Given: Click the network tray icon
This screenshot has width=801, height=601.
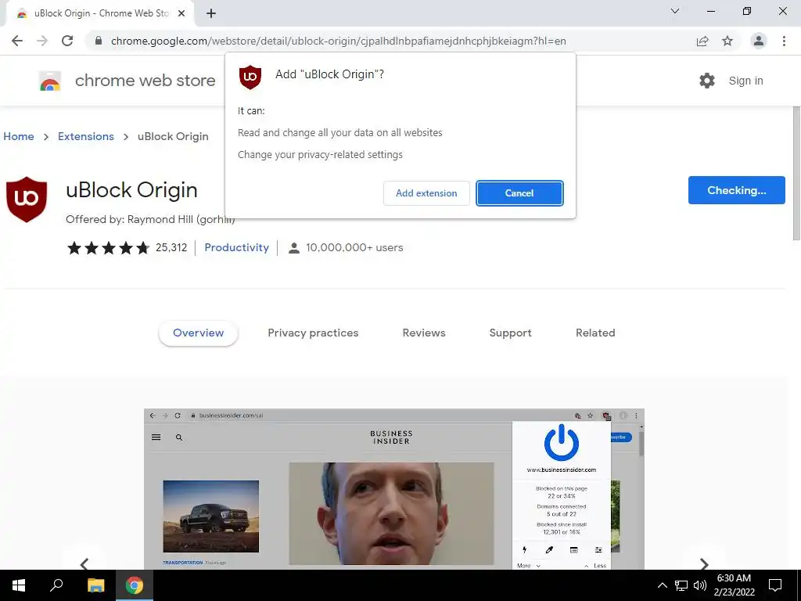Looking at the screenshot, I should pyautogui.click(x=681, y=585).
